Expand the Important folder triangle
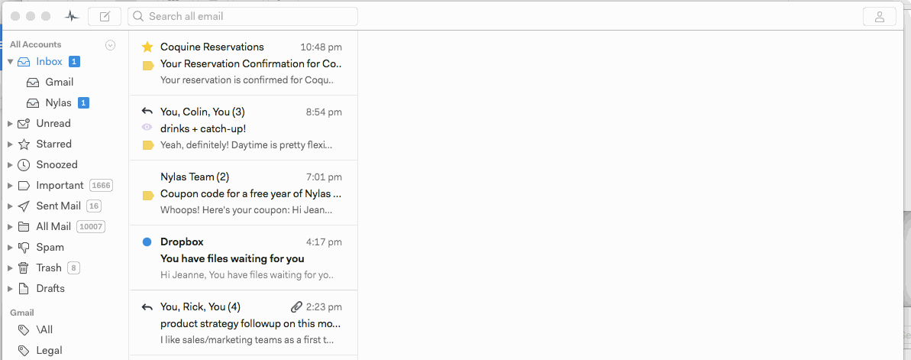Image resolution: width=911 pixels, height=360 pixels. 11,185
